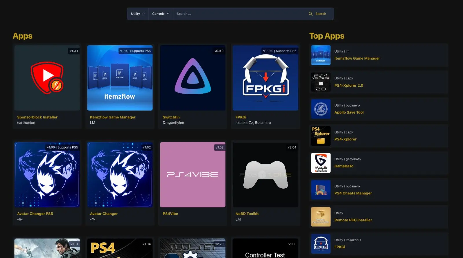The width and height of the screenshot is (463, 258).
Task: Click the PS4 Cheats Manager icon
Action: point(321,190)
